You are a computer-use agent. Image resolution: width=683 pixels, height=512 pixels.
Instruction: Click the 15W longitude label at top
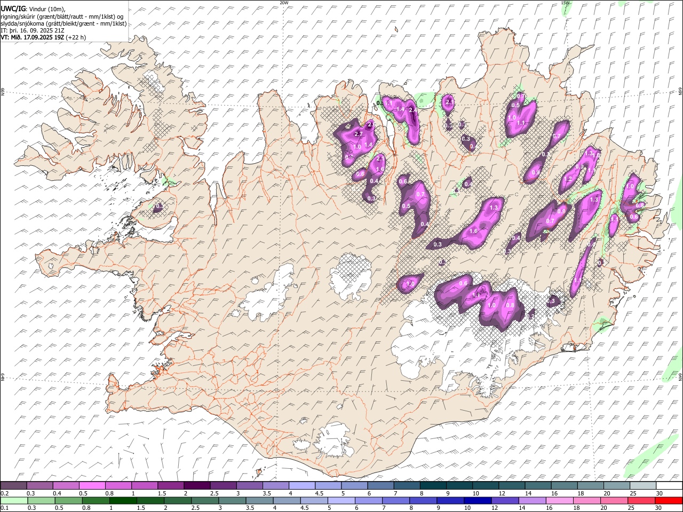[x=566, y=2]
